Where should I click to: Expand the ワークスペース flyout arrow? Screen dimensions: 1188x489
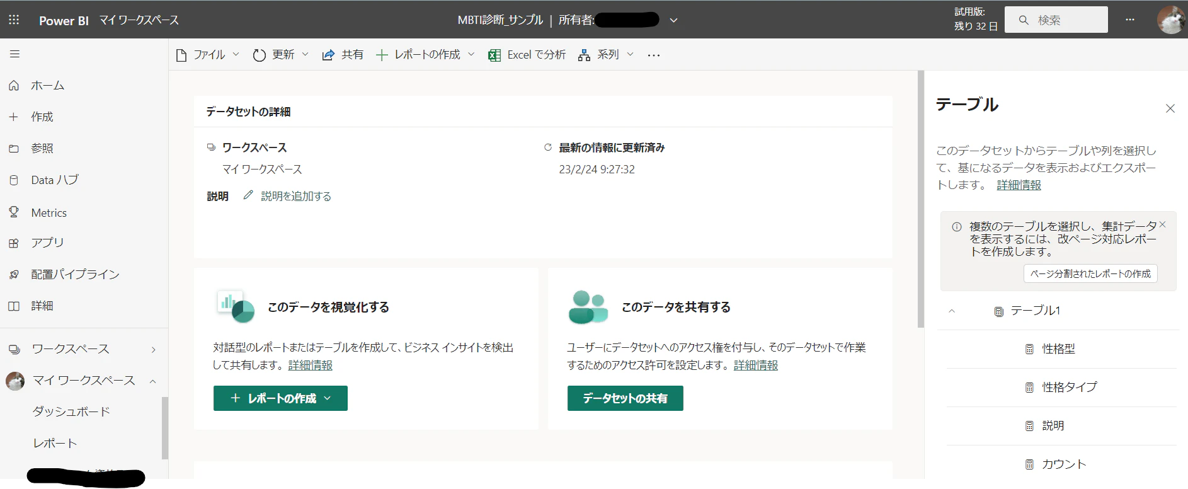pos(153,350)
